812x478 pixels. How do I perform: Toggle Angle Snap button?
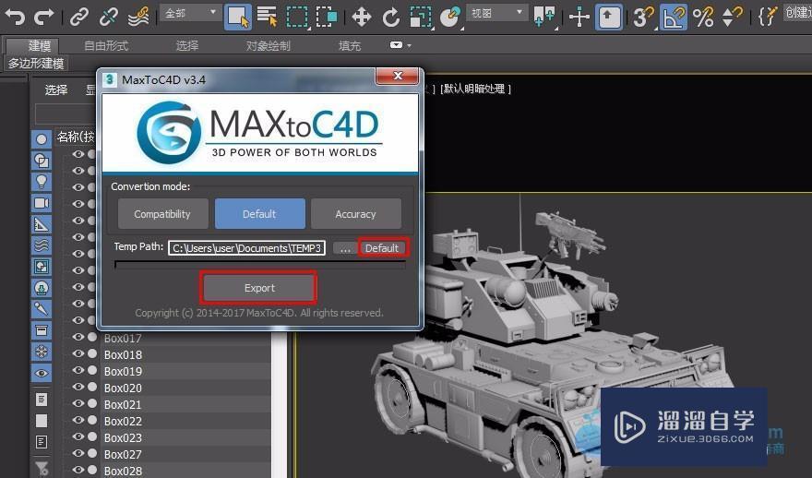point(674,18)
